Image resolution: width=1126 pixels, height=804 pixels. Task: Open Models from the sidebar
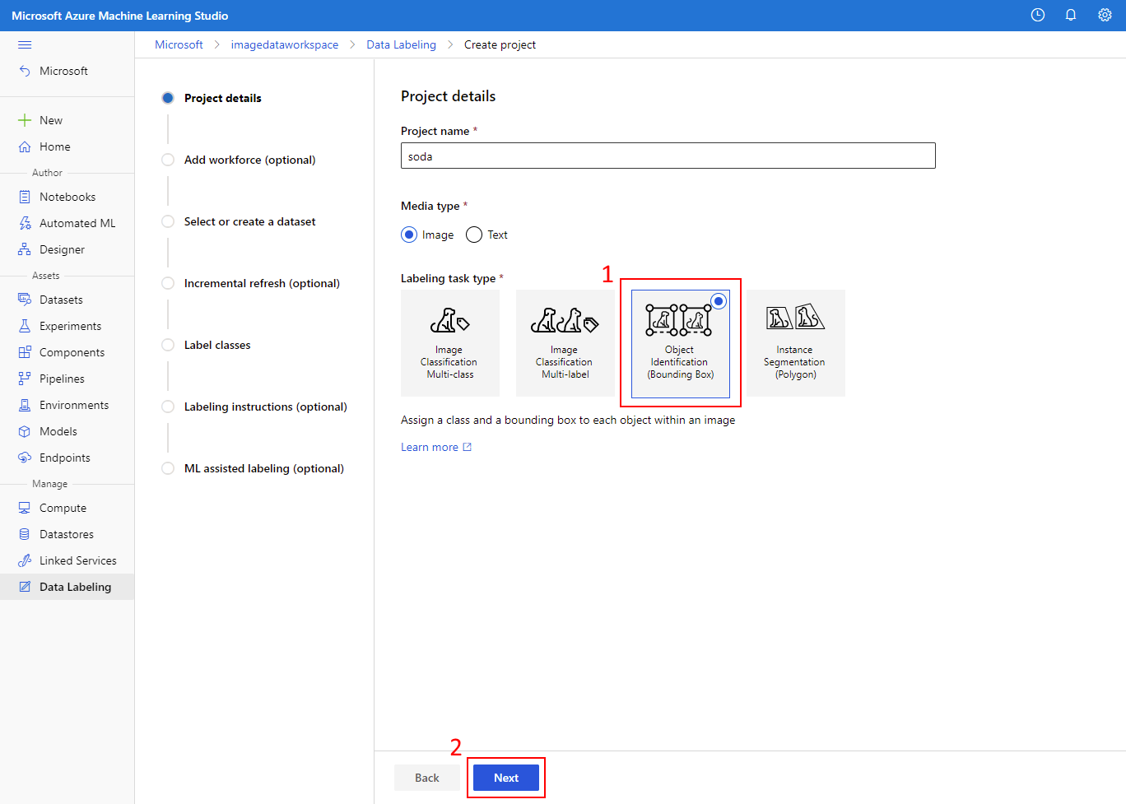(x=67, y=431)
